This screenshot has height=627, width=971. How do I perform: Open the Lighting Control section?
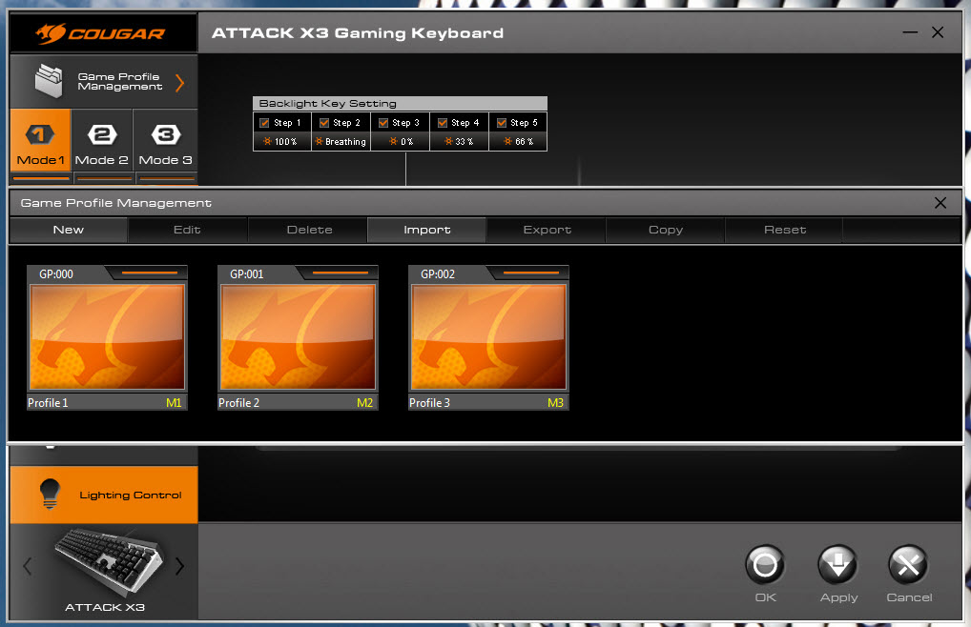(104, 495)
